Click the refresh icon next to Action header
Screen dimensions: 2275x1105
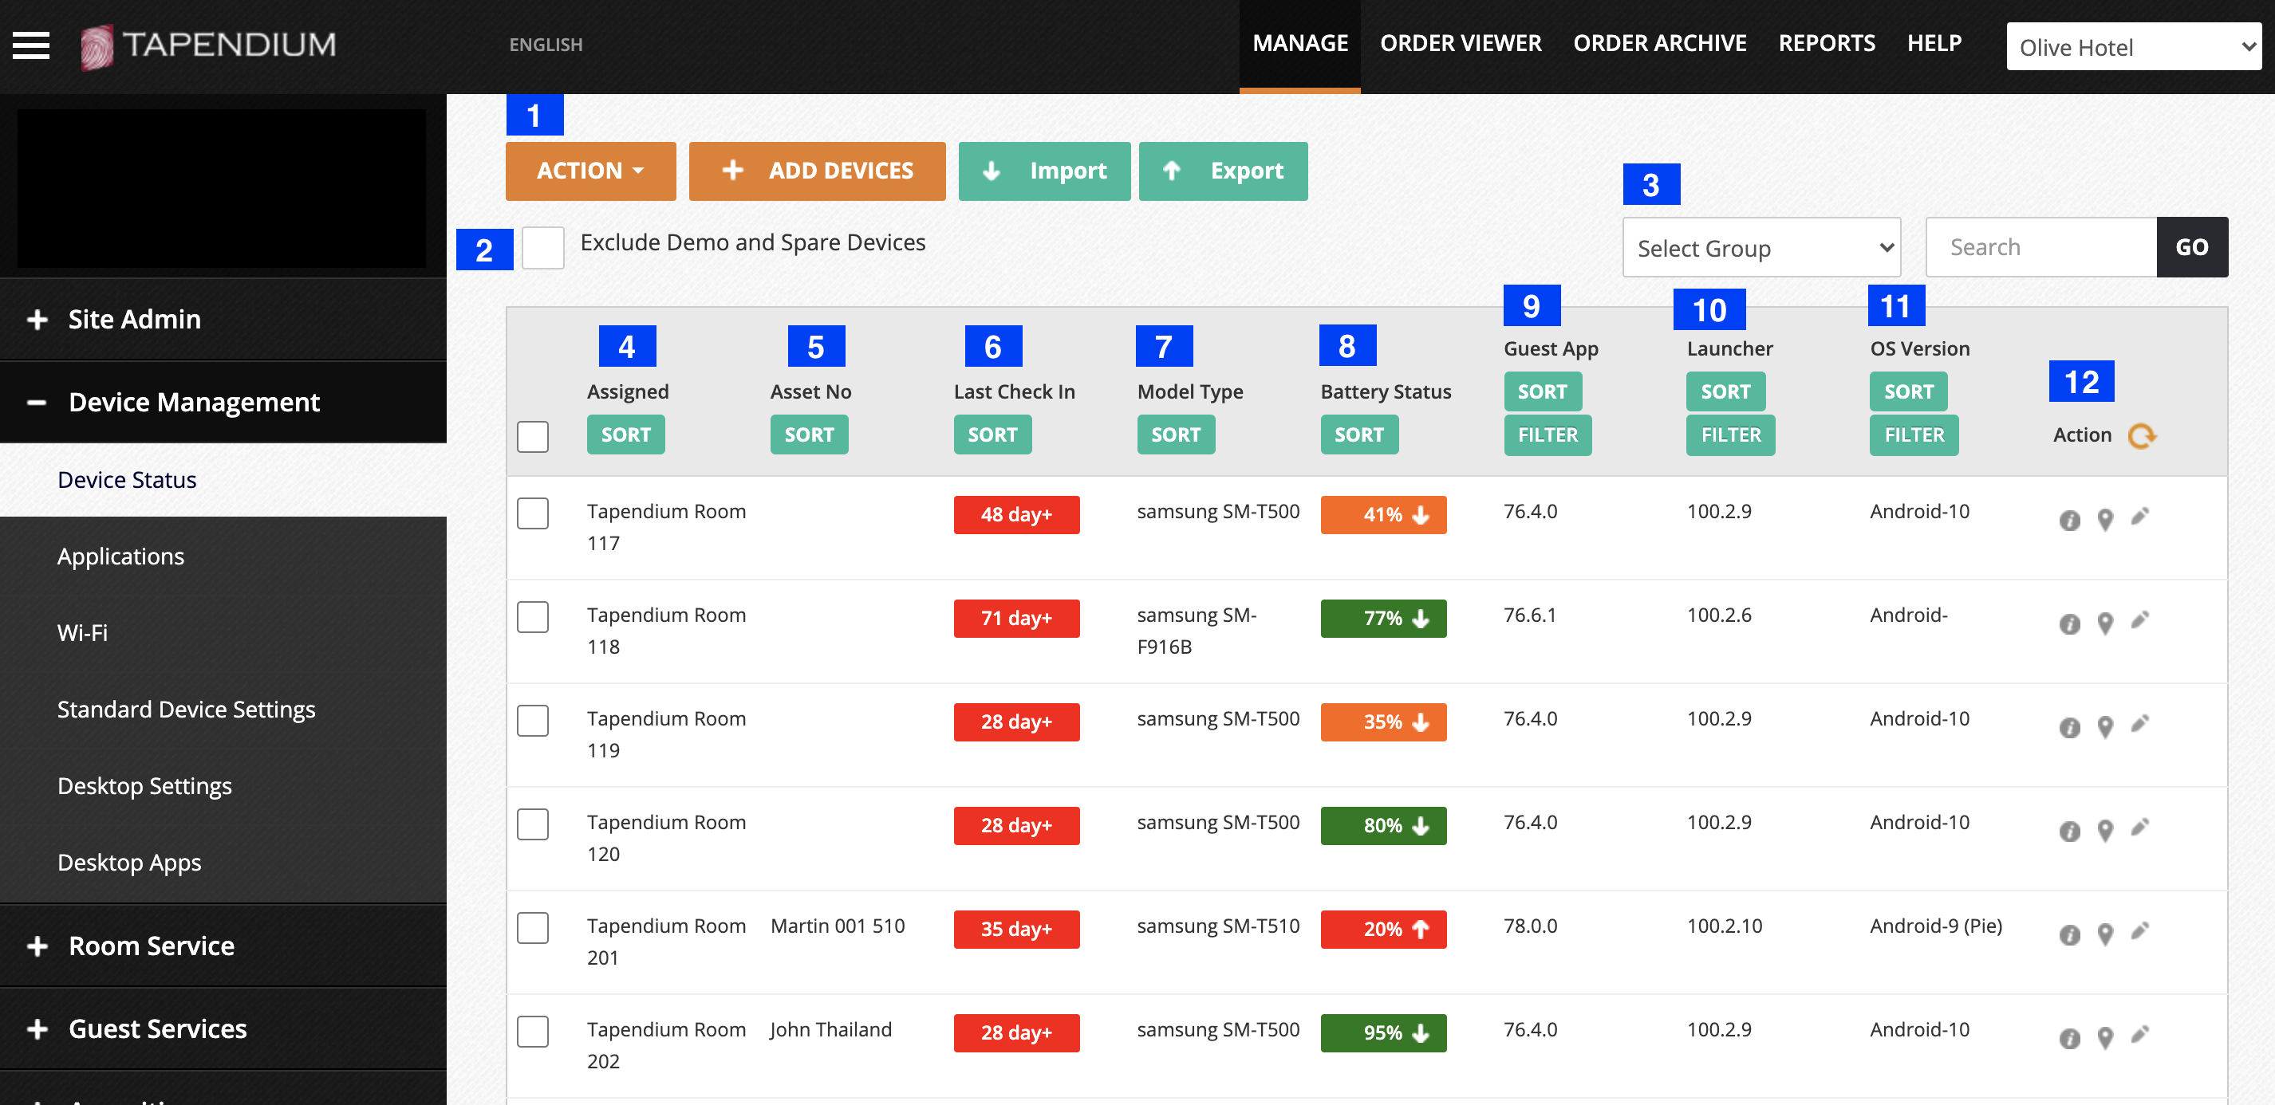pos(2141,435)
